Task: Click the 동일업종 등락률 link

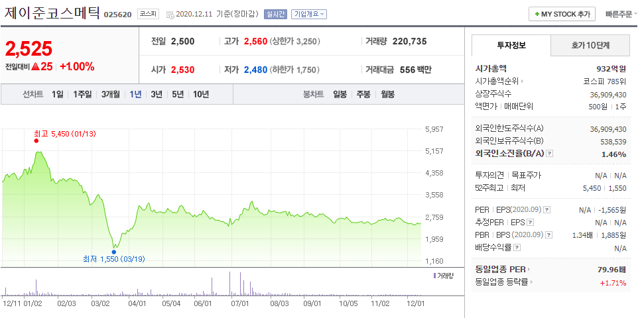Action: click(x=502, y=282)
